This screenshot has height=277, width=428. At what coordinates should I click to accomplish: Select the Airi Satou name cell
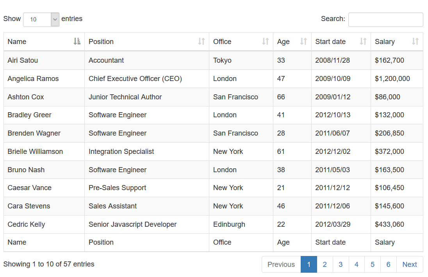pyautogui.click(x=44, y=60)
